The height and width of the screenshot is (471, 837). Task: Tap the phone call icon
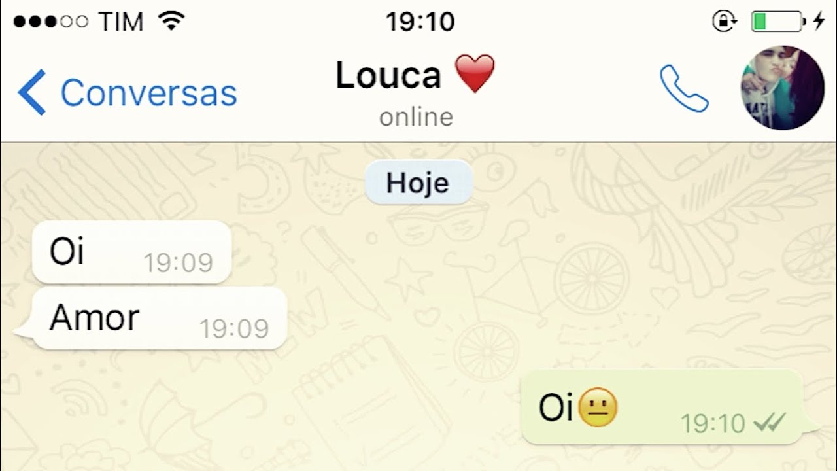[x=684, y=88]
